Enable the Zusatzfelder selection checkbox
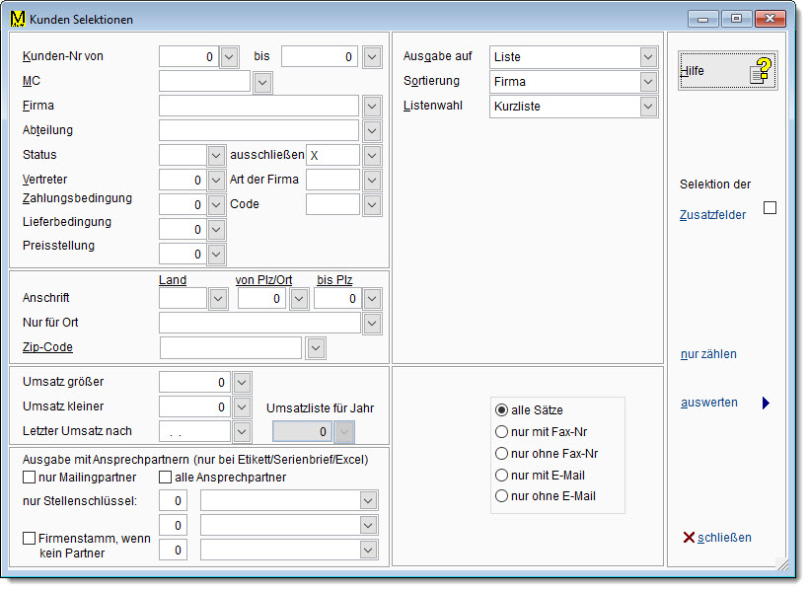The height and width of the screenshot is (590, 808). [770, 208]
